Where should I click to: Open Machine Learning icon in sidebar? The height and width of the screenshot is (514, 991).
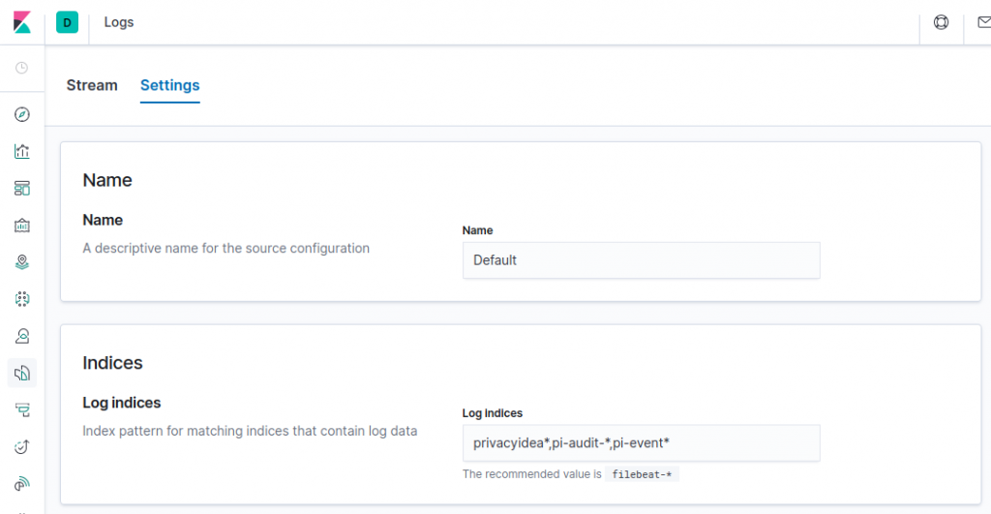coord(22,299)
